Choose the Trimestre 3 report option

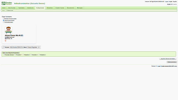(31, 55)
